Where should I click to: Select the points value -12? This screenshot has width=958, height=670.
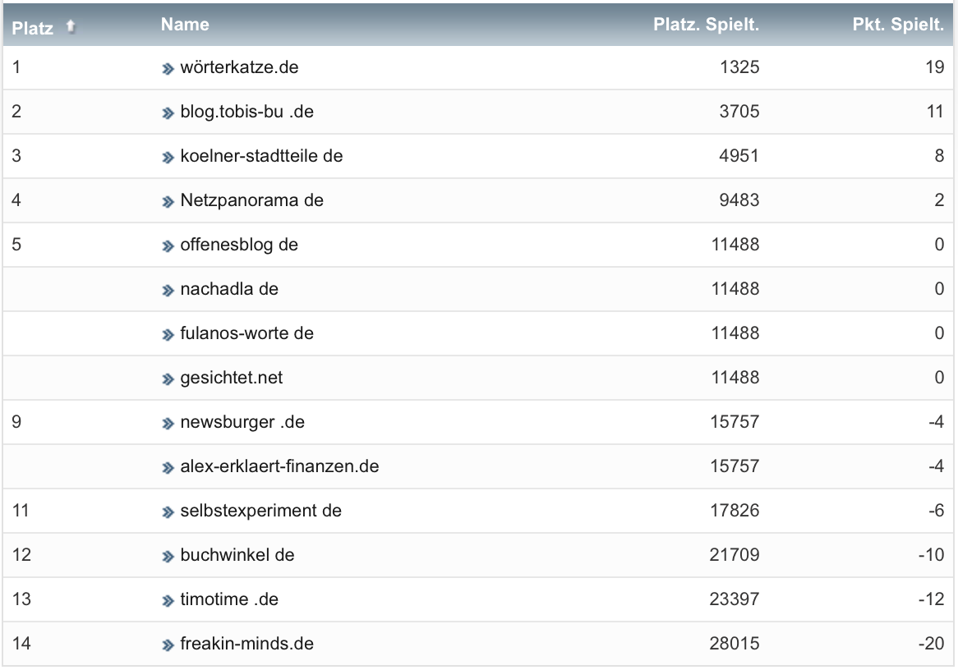[x=931, y=599]
